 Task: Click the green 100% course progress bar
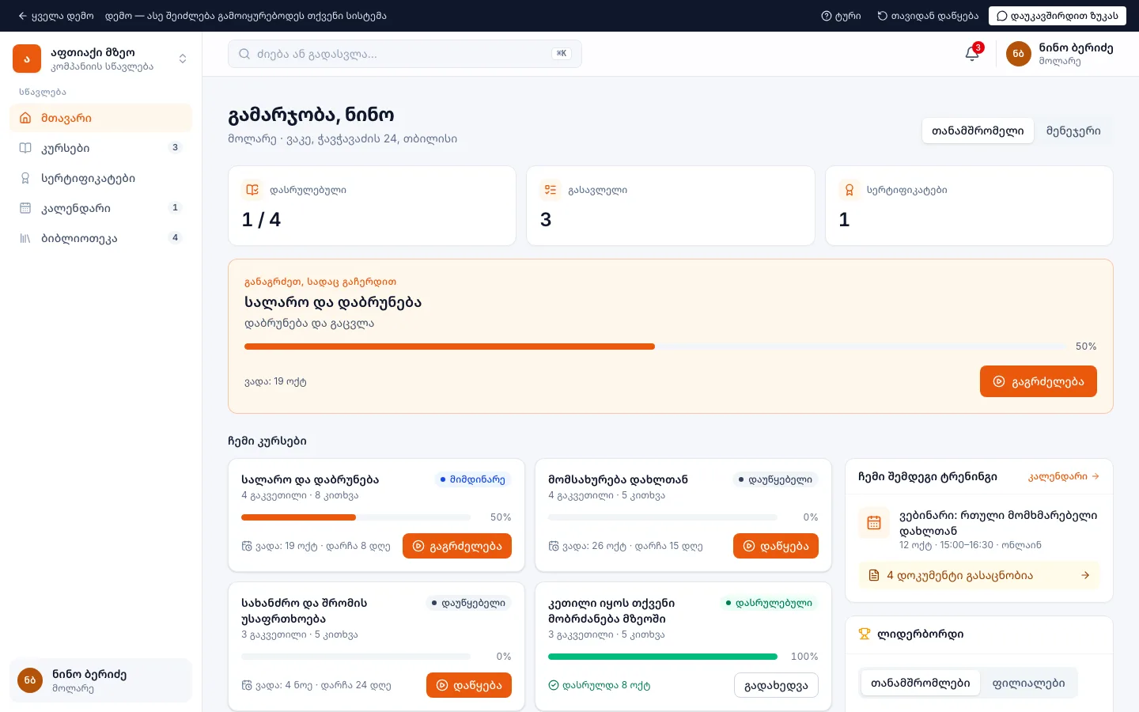click(x=663, y=657)
